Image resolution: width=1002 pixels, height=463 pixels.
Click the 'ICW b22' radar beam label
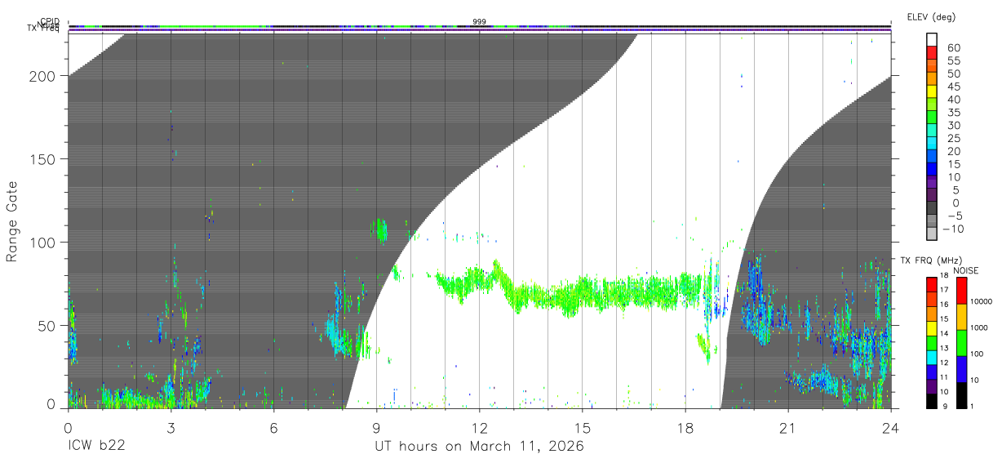coord(96,447)
